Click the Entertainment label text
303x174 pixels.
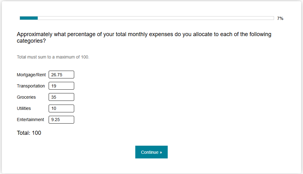(31, 120)
